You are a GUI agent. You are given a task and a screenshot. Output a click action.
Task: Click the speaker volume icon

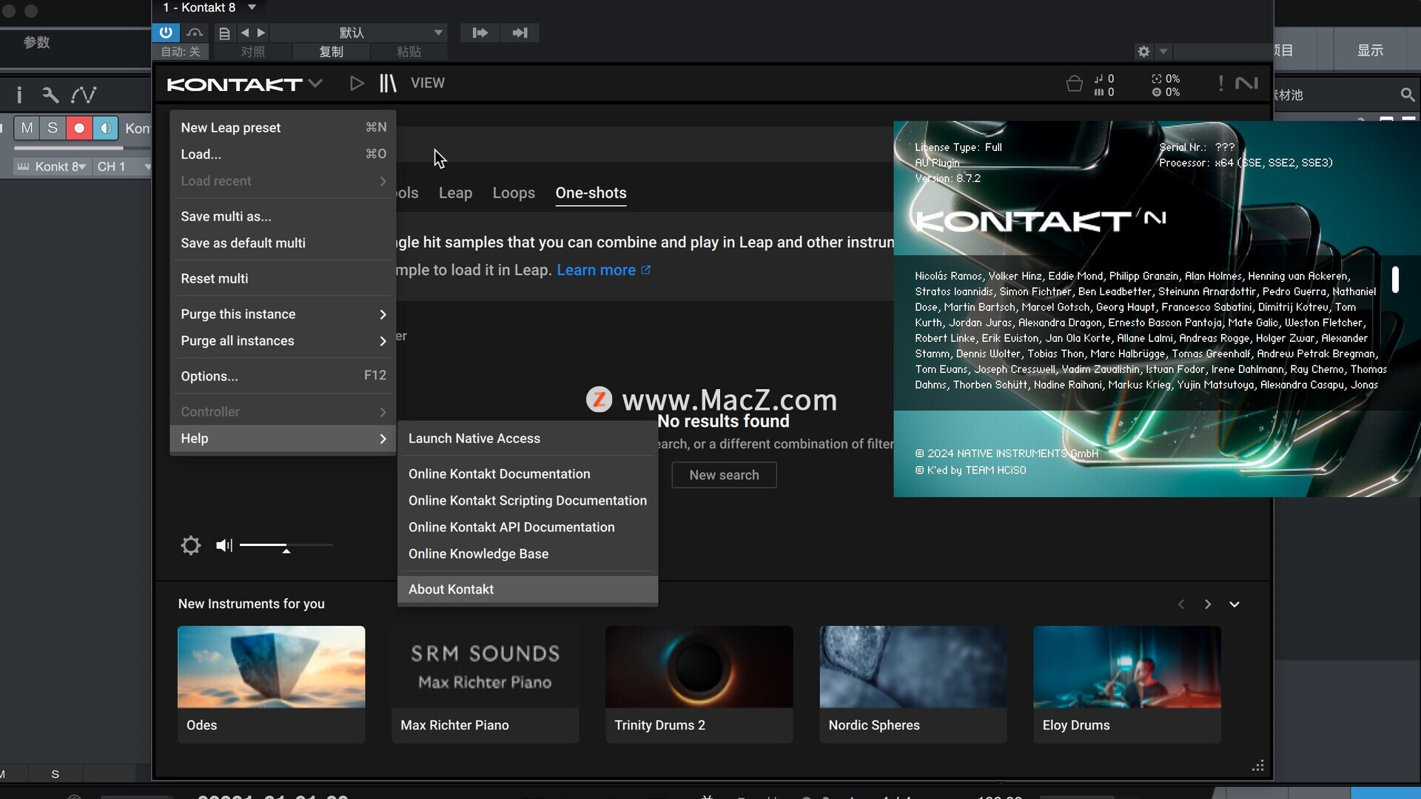click(x=224, y=546)
